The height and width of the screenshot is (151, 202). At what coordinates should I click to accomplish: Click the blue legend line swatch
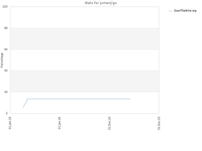click(170, 11)
